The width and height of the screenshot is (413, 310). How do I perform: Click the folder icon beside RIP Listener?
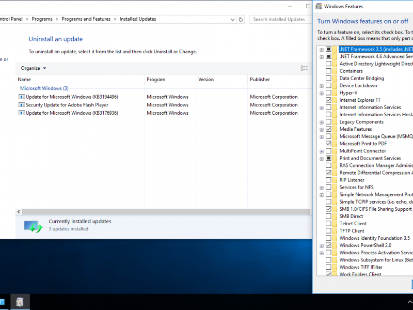pos(335,180)
